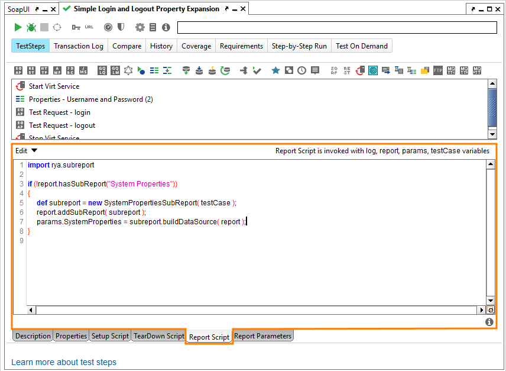Click the info icon in top toolbar
Viewport: 506px width, 371px height.
[x=166, y=27]
